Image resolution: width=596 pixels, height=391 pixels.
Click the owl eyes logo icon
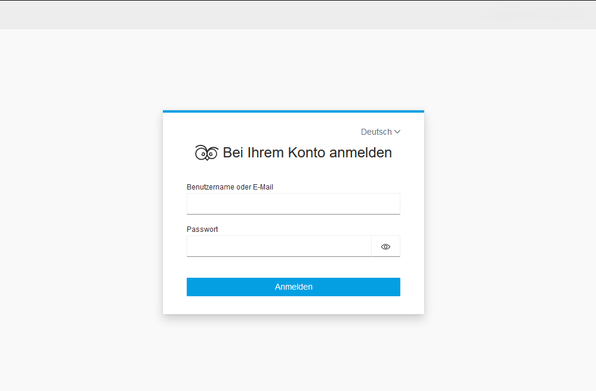coord(206,153)
